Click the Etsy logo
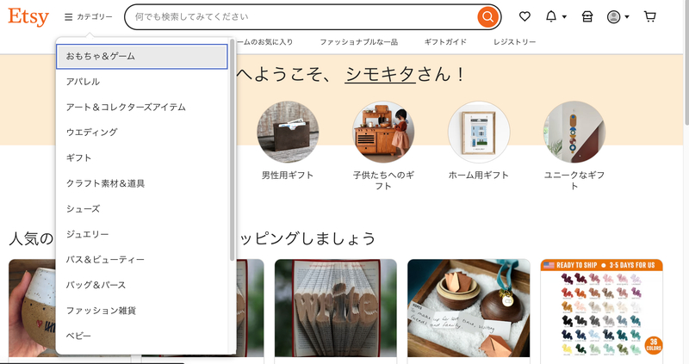The height and width of the screenshot is (364, 689). pos(28,17)
